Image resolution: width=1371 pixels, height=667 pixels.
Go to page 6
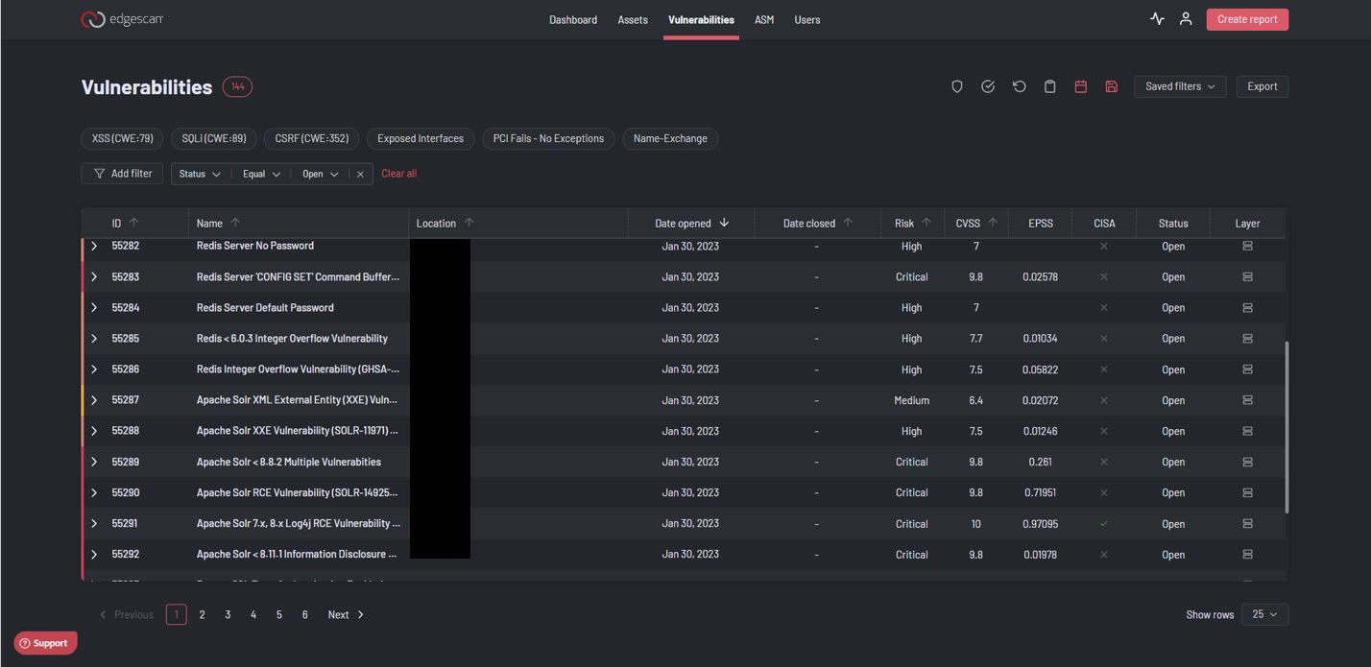(305, 614)
